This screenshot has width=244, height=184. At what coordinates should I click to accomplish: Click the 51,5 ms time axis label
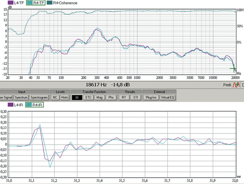[122, 181]
